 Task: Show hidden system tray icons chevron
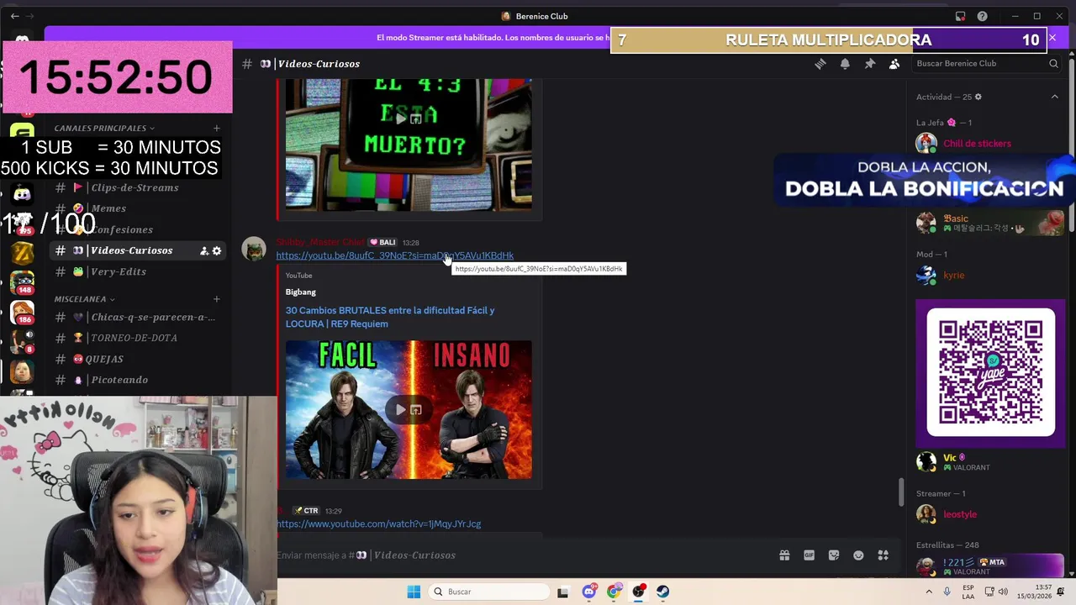(930, 592)
